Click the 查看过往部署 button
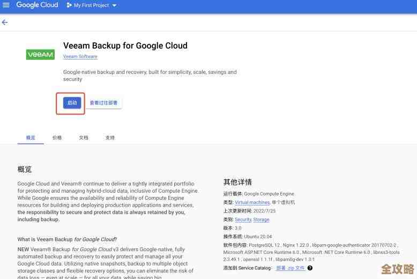417x279 pixels. 103,103
